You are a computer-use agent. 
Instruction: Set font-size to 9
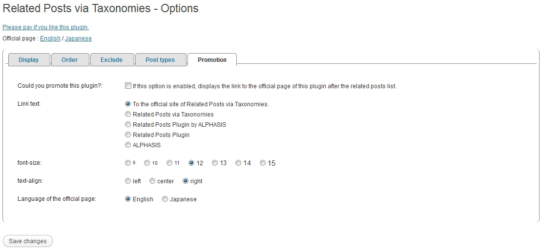[x=128, y=163]
